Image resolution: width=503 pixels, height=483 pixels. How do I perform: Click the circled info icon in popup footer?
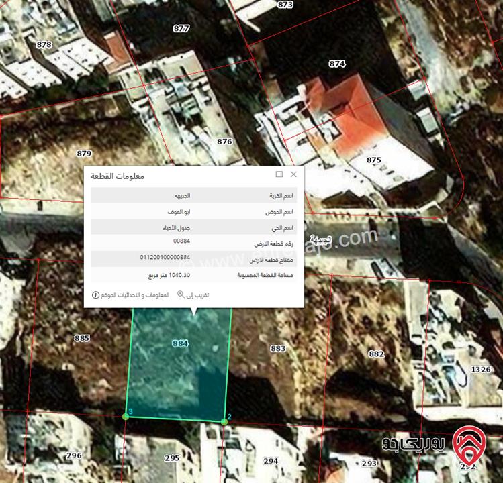[96, 294]
